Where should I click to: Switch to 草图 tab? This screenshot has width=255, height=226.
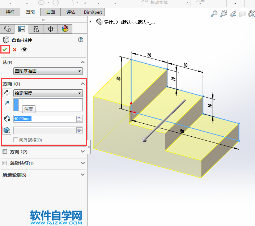click(x=30, y=12)
